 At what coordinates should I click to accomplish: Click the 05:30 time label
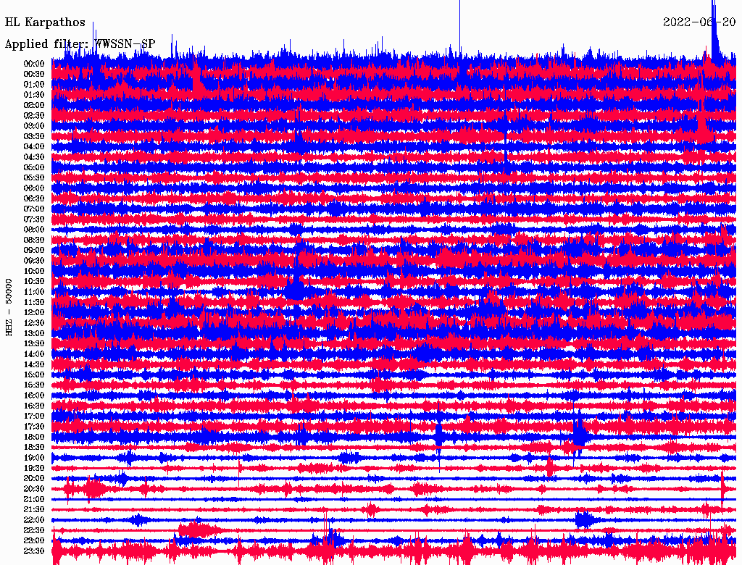pos(34,178)
